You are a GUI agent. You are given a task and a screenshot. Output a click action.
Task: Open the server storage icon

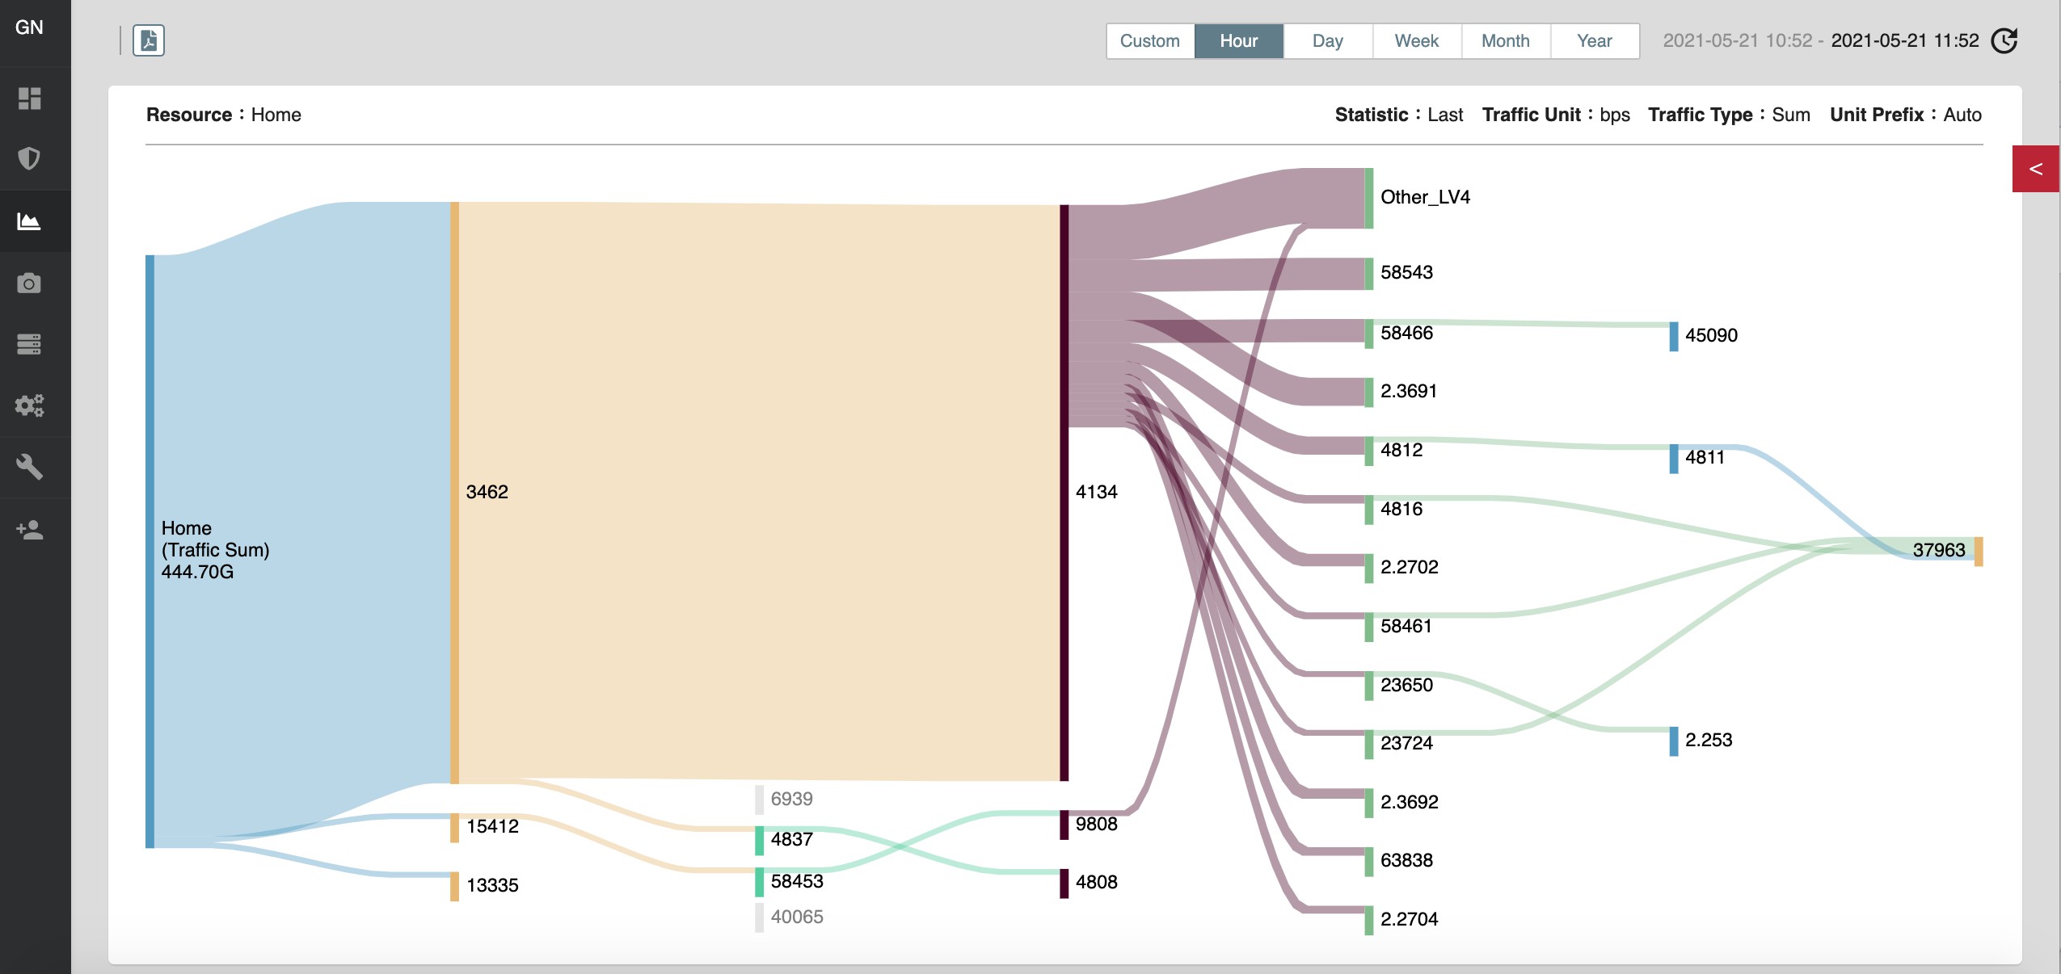(29, 344)
